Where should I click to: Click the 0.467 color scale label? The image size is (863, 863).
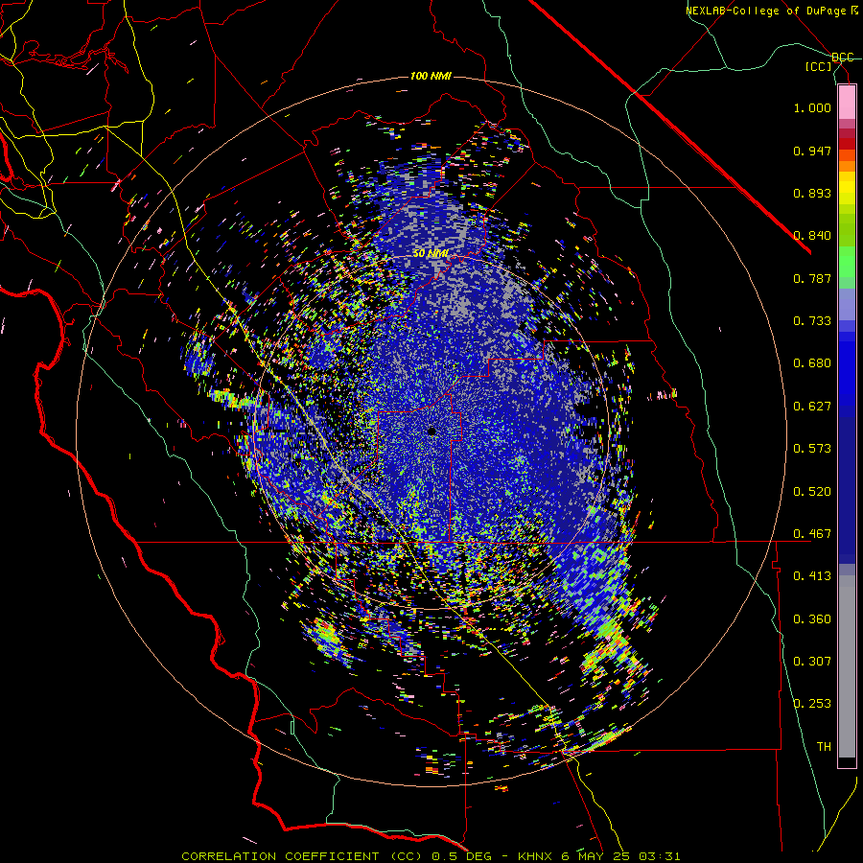tap(812, 534)
